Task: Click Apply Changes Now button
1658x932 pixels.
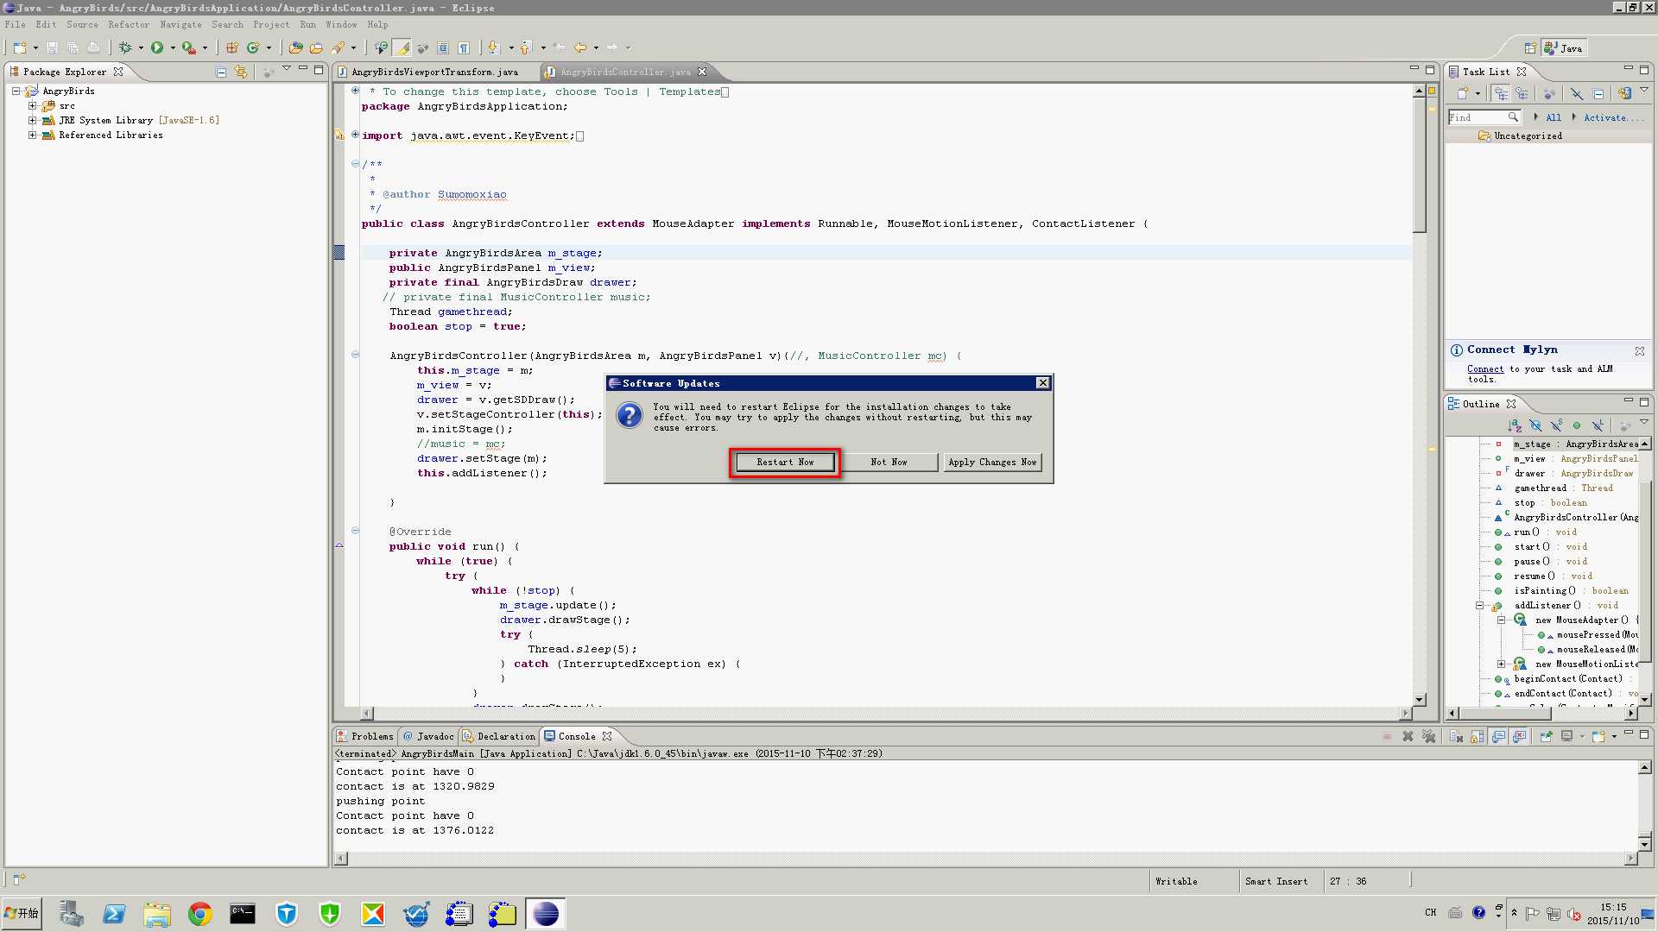Action: (x=992, y=462)
